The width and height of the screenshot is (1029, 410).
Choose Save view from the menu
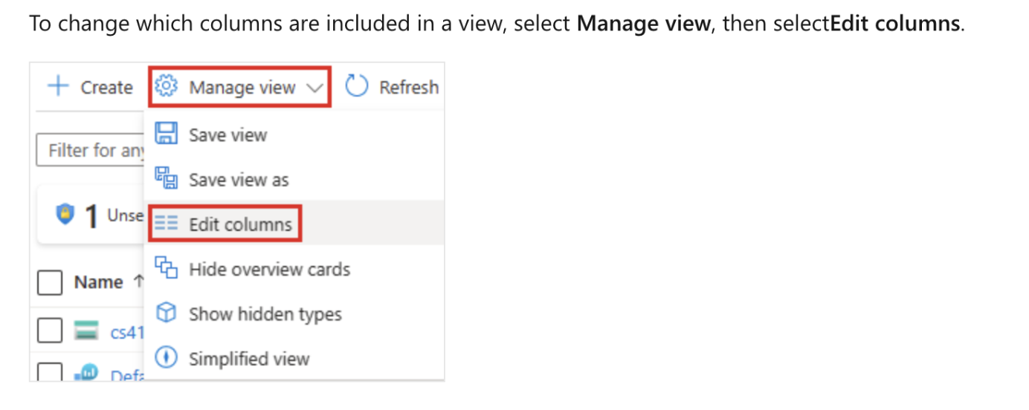[x=228, y=135]
